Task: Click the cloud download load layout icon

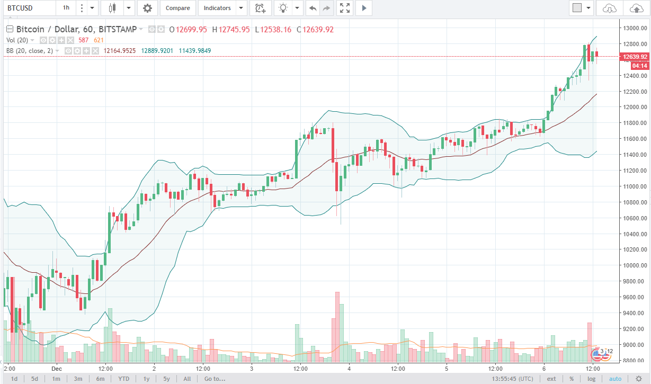Action: (610, 8)
